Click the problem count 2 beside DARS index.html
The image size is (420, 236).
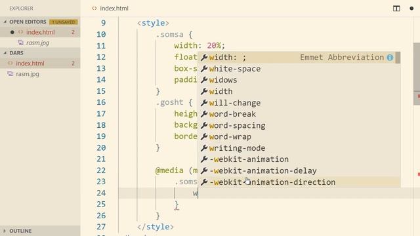coord(73,64)
